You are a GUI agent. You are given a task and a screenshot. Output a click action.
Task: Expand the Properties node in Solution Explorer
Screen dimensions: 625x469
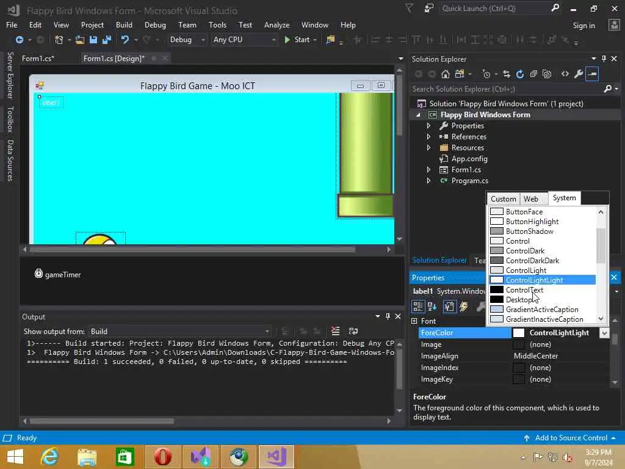428,126
